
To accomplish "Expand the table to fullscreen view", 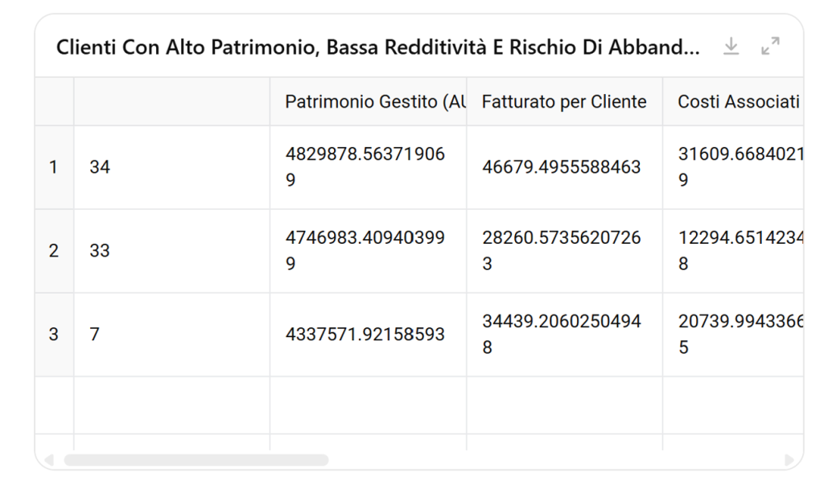I will click(770, 46).
